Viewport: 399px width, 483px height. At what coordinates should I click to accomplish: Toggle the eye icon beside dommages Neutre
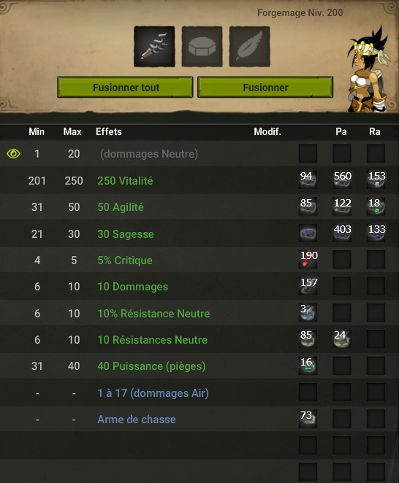tap(14, 153)
